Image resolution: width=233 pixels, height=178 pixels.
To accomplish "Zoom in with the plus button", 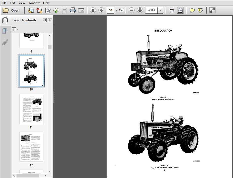I will point(140,10).
